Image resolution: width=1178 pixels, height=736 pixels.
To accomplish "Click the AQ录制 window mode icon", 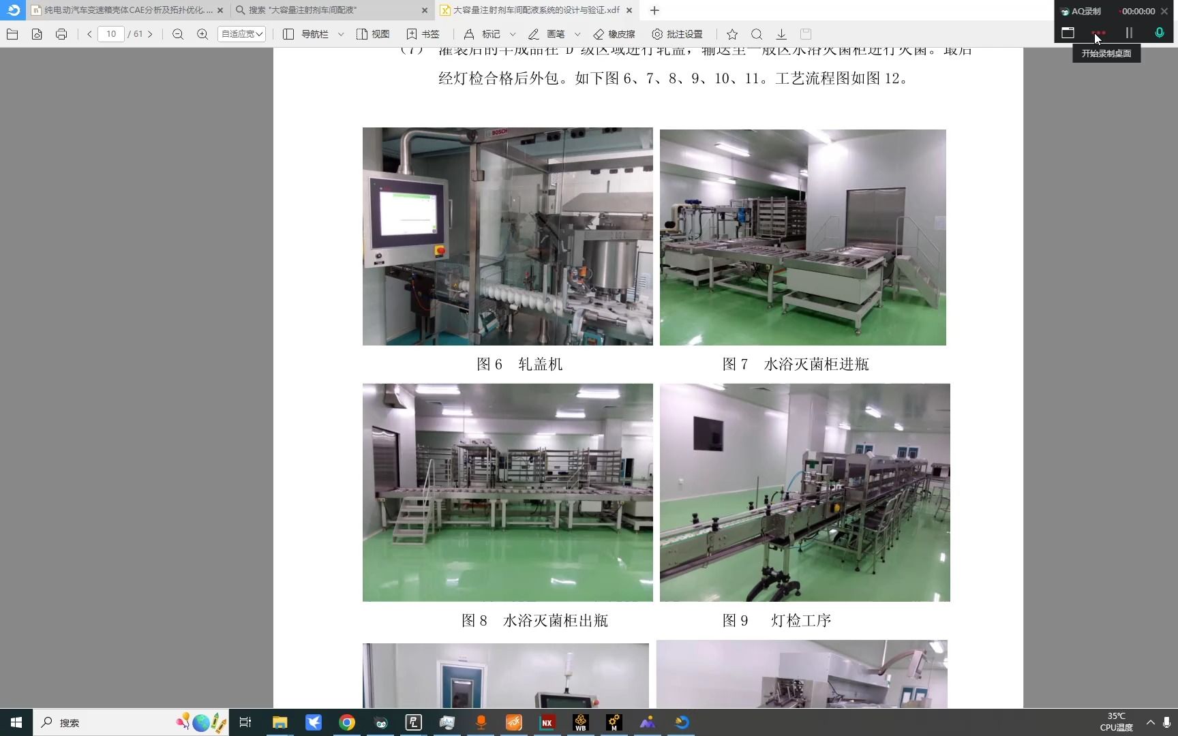I will tap(1068, 33).
